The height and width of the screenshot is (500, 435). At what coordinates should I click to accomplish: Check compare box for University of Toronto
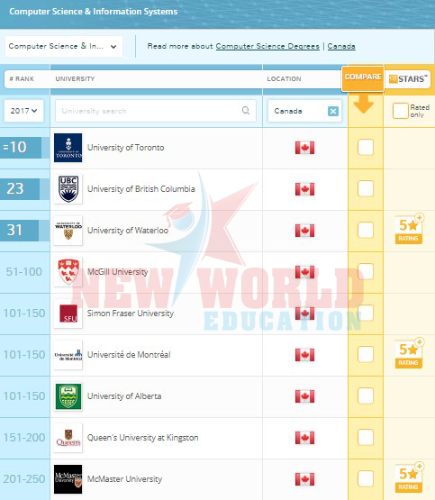366,148
